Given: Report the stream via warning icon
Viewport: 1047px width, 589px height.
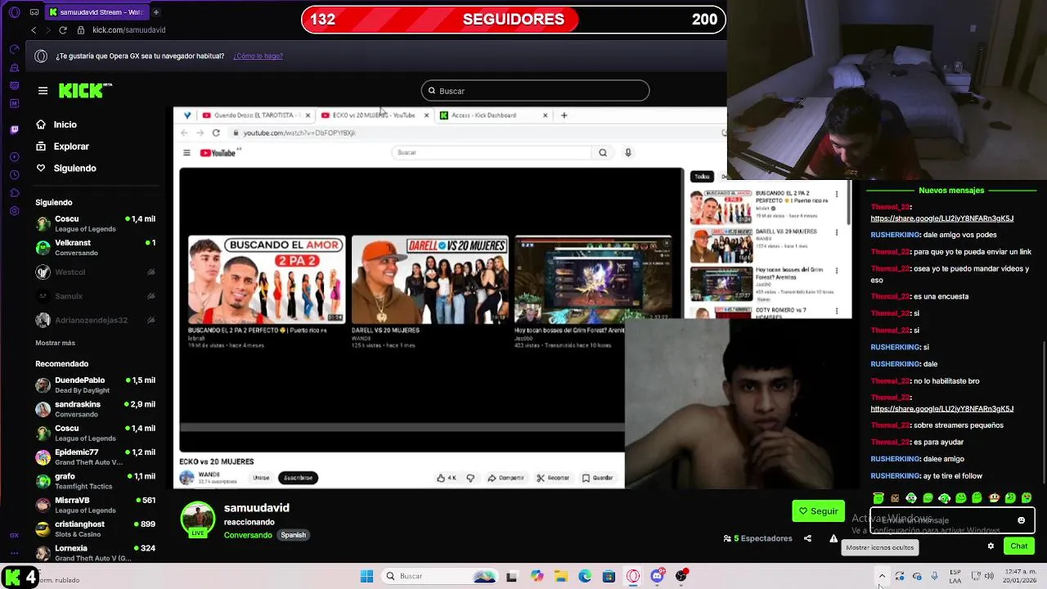Looking at the screenshot, I should pos(834,538).
